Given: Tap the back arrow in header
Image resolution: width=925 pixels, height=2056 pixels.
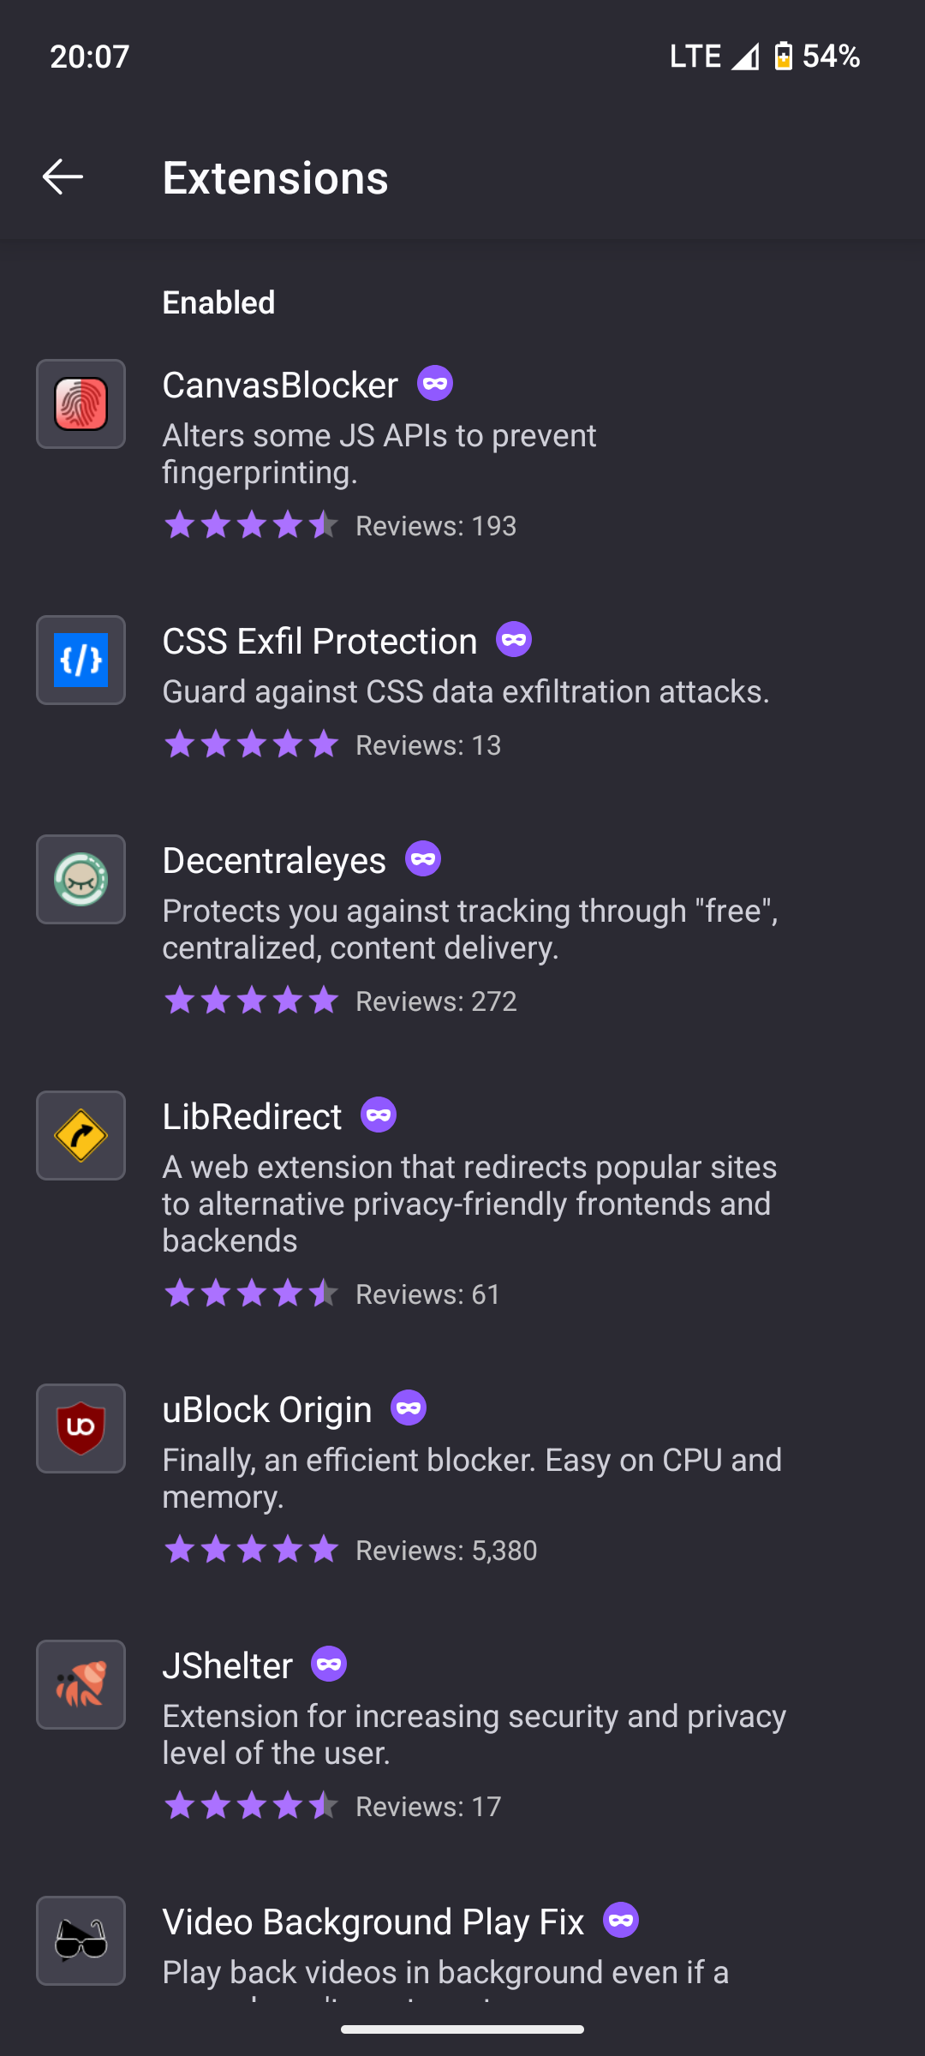Looking at the screenshot, I should point(63,177).
